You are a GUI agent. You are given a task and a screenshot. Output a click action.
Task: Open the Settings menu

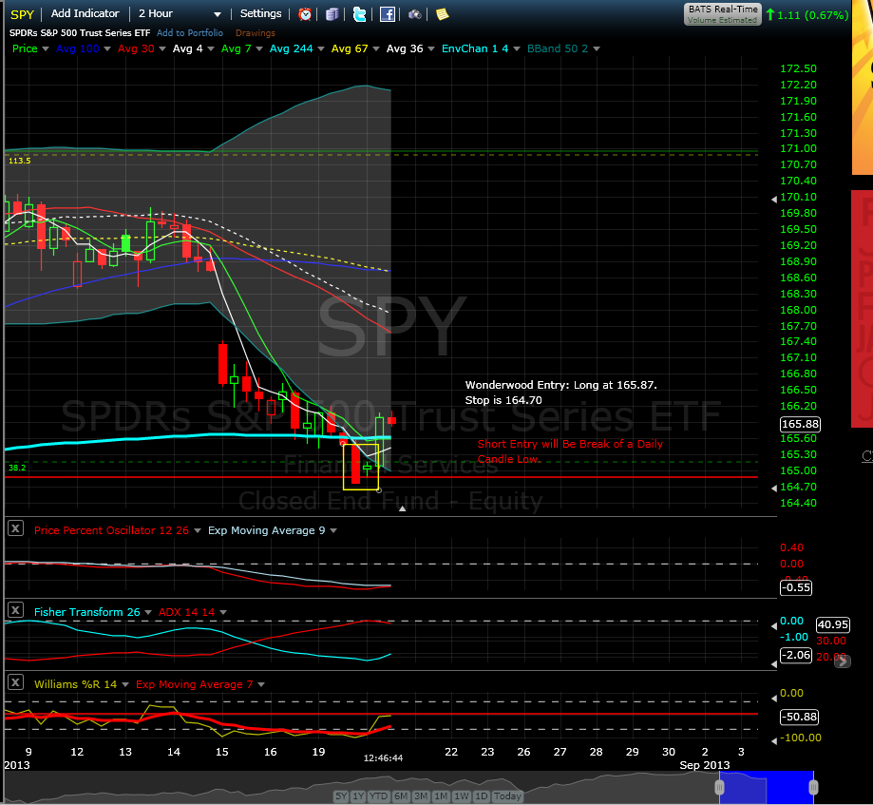coord(260,13)
